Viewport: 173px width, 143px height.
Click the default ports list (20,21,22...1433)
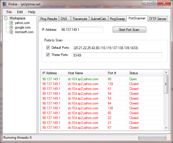pyautogui.click(x=106, y=48)
